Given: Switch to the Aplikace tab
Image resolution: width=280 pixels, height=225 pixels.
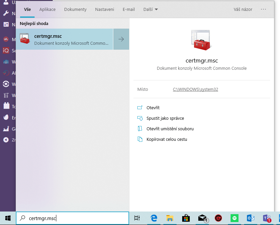Looking at the screenshot, I should [x=47, y=10].
